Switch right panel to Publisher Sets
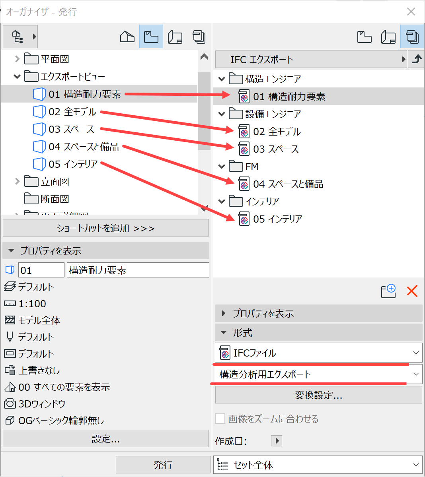The width and height of the screenshot is (425, 477). pos(412,37)
